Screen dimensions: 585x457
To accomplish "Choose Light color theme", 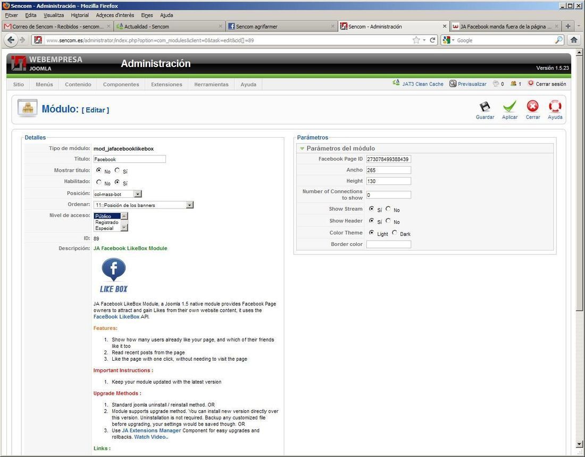I will (x=372, y=232).
